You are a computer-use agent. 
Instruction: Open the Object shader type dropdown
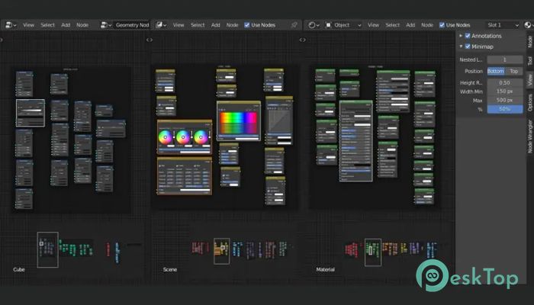pos(343,25)
